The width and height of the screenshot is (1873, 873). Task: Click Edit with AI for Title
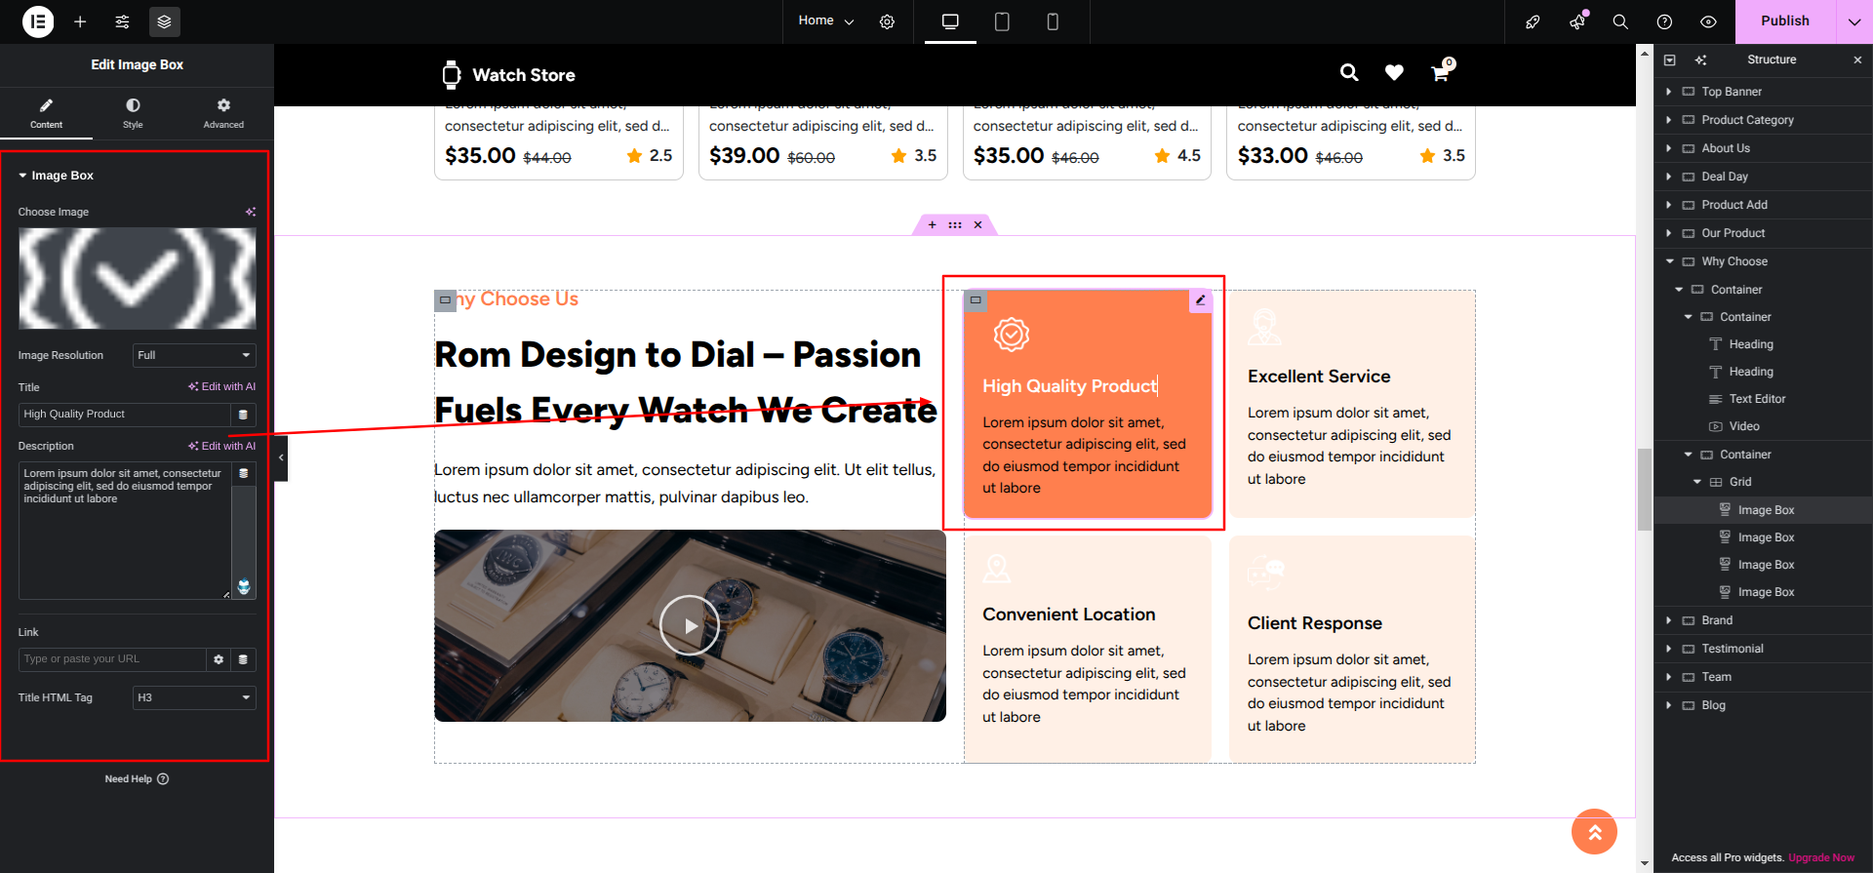[222, 386]
